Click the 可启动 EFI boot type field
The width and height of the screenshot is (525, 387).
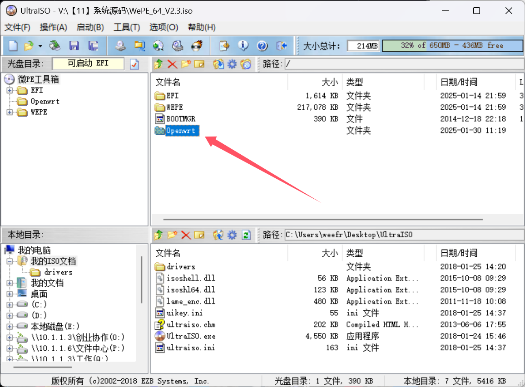(x=88, y=64)
